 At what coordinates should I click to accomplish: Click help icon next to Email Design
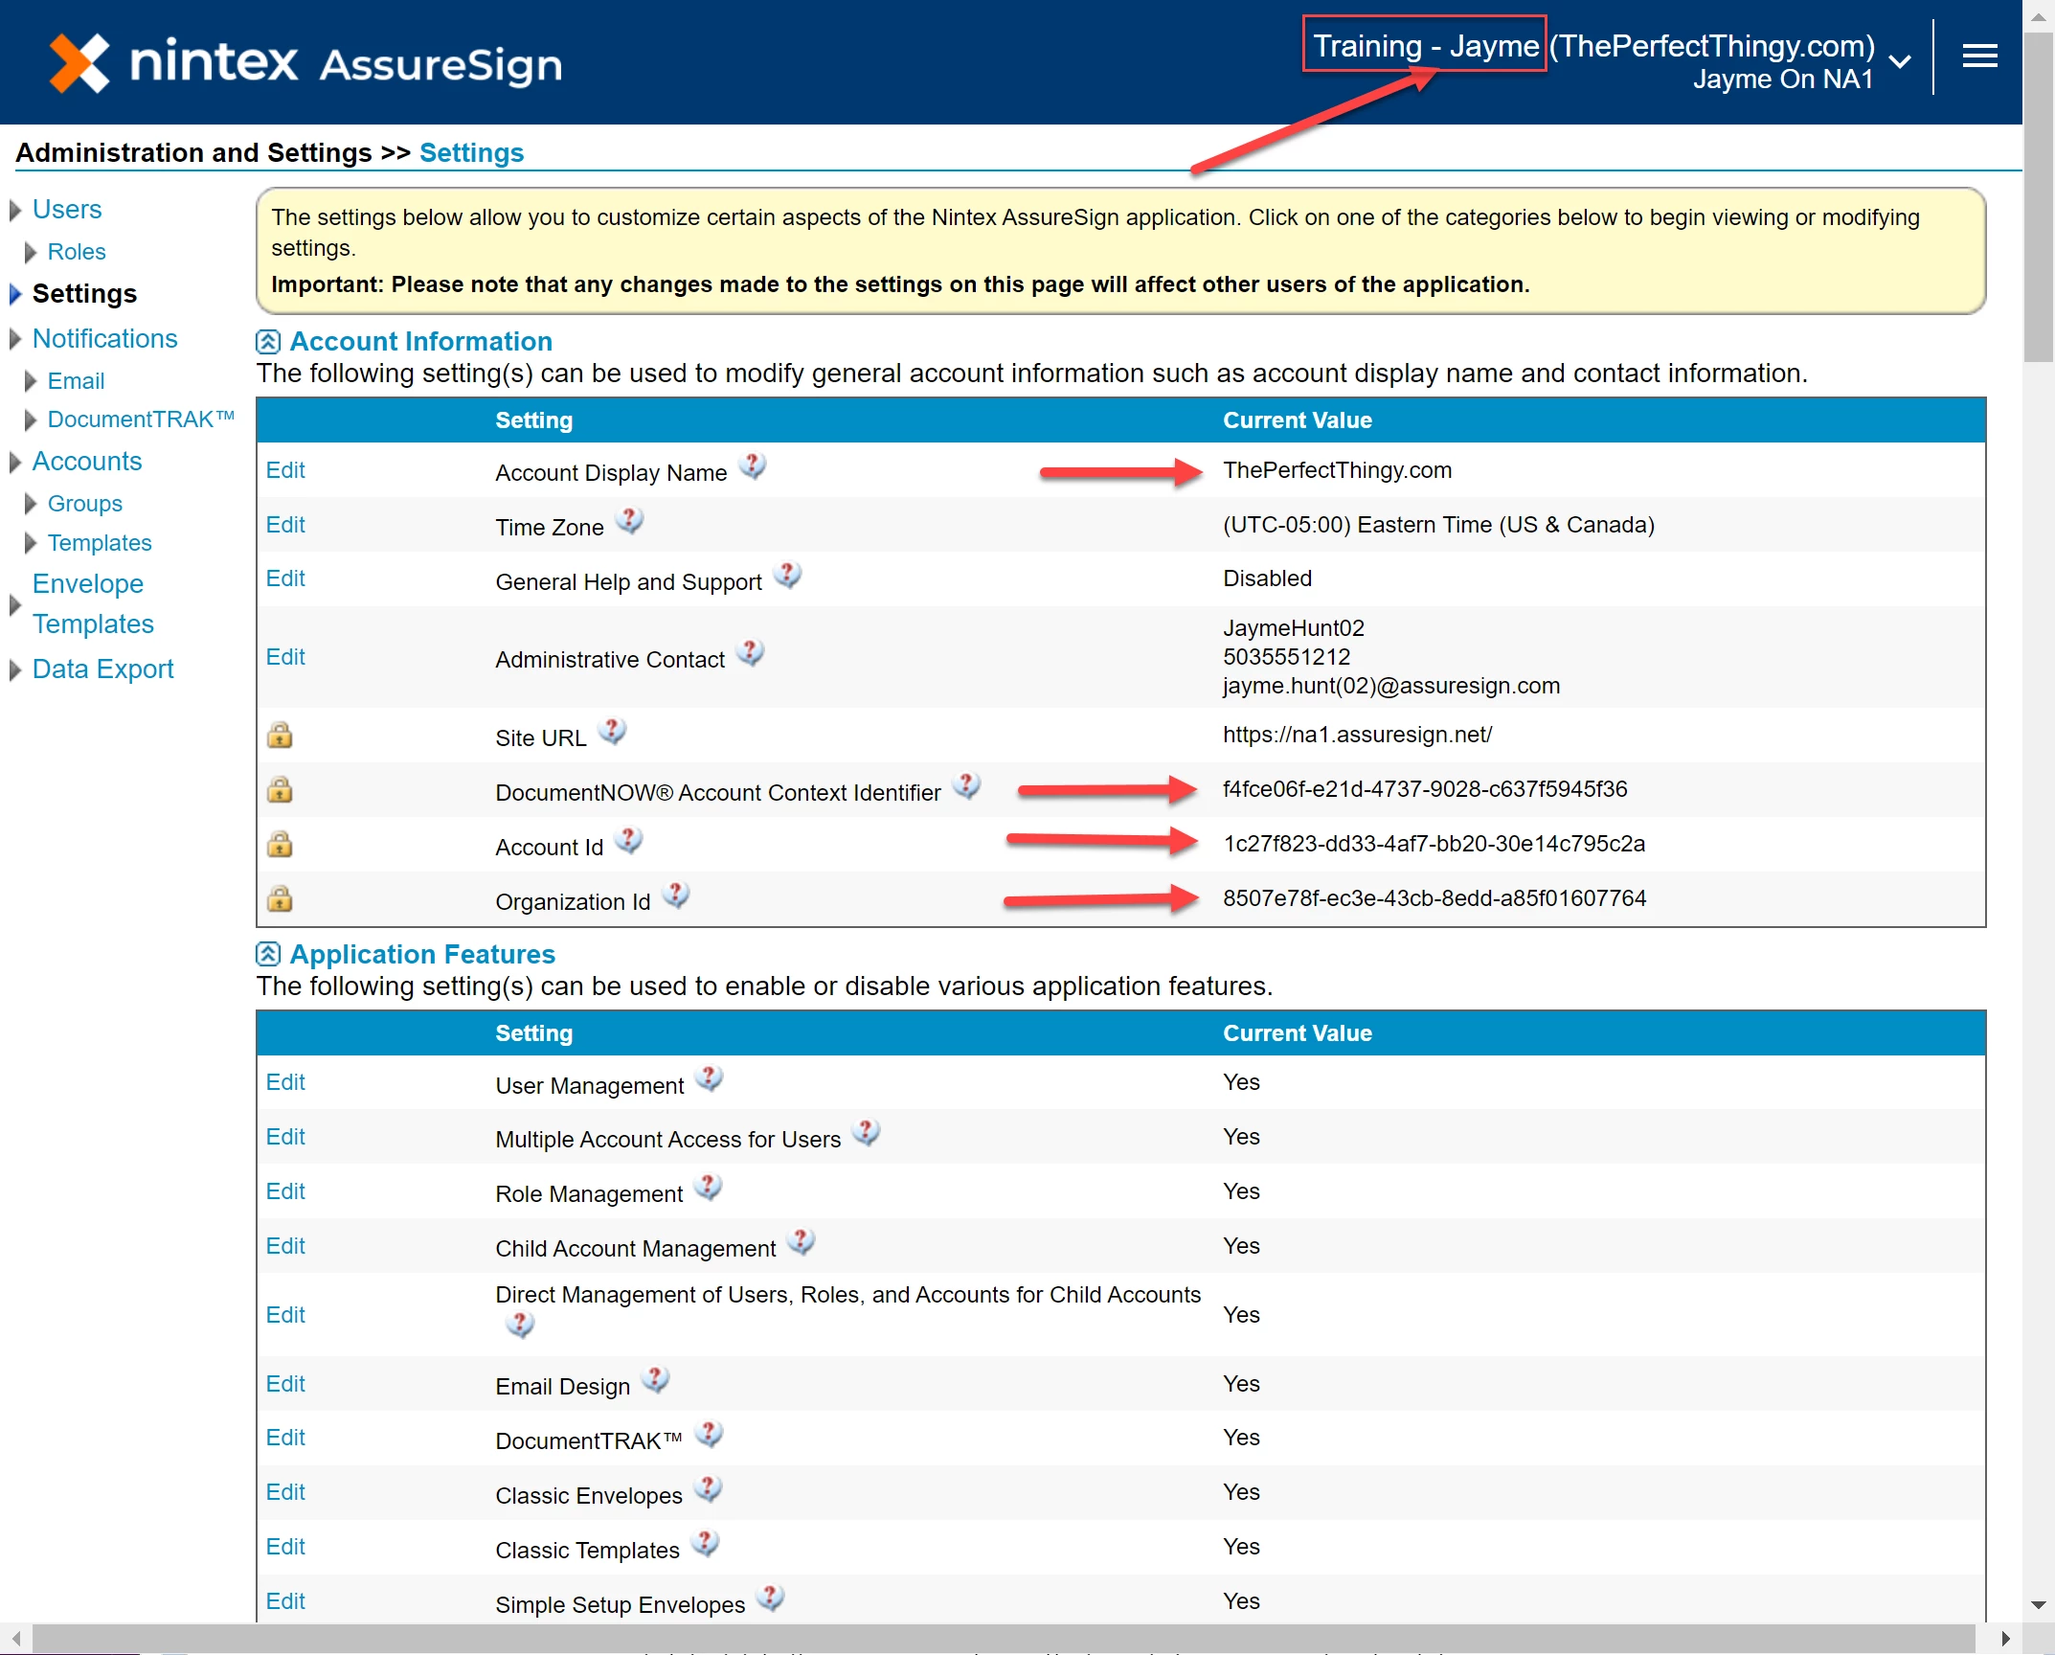(655, 1380)
